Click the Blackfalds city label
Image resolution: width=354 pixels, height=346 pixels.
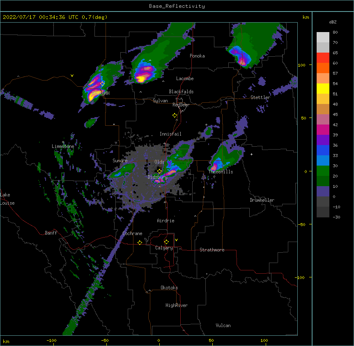tap(181, 92)
